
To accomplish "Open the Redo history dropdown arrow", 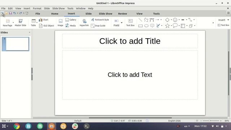I will pos(24,13).
